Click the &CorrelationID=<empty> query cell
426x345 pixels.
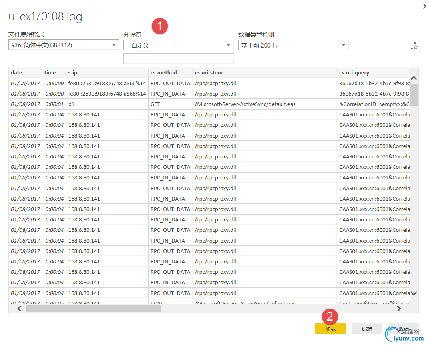(x=373, y=104)
